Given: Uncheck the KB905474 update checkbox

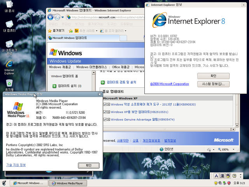Looking at the screenshot, I should [105, 119].
